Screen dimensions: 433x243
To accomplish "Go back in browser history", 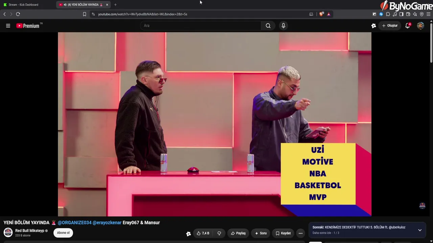I will (x=4, y=14).
